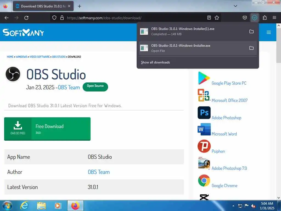Open Psiphon link
The image size is (281, 211).
coord(218,151)
